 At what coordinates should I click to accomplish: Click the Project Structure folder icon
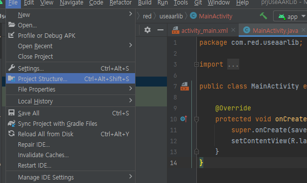(11, 79)
